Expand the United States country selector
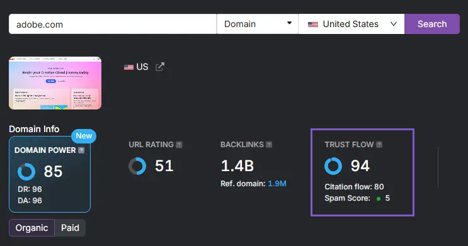This screenshot has height=246, width=468. 351,24
